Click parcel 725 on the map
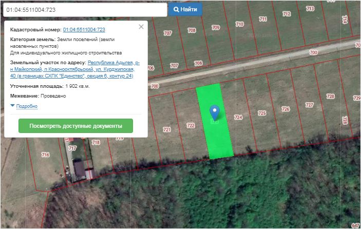 coord(262,113)
